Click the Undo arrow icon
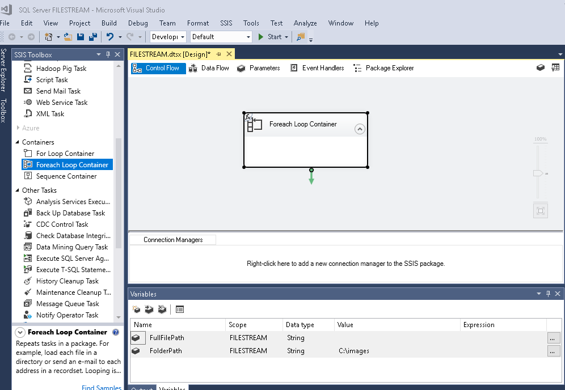The height and width of the screenshot is (390, 565). pos(110,37)
